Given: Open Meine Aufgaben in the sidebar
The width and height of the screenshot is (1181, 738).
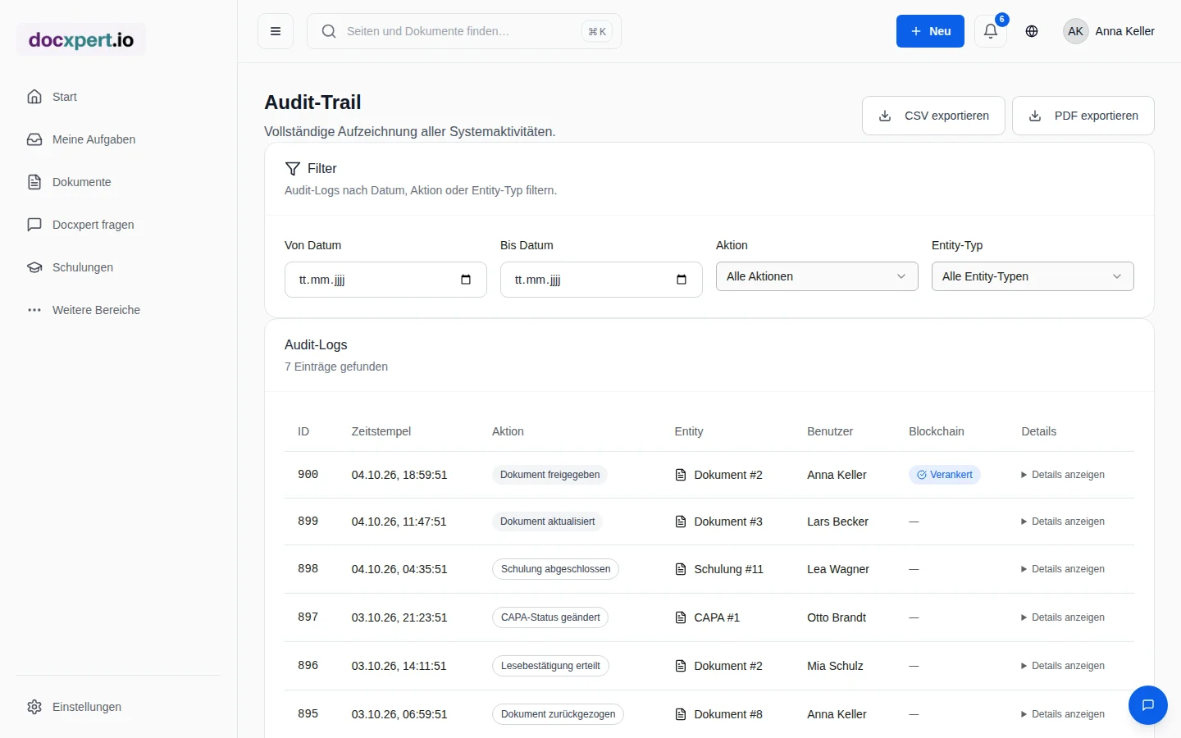Looking at the screenshot, I should point(118,139).
